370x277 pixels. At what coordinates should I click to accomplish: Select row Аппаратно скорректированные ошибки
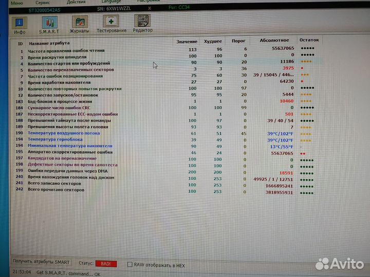click(166, 152)
